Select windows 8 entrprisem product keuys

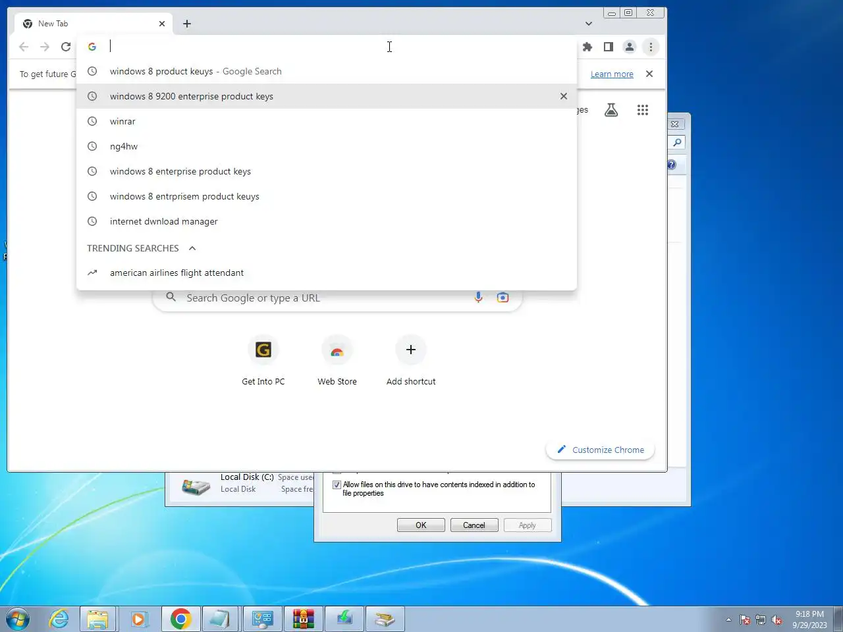point(327,196)
